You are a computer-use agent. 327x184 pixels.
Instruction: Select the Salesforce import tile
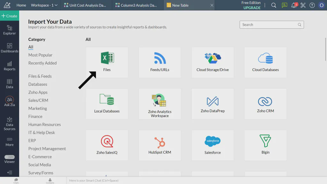[212, 145]
